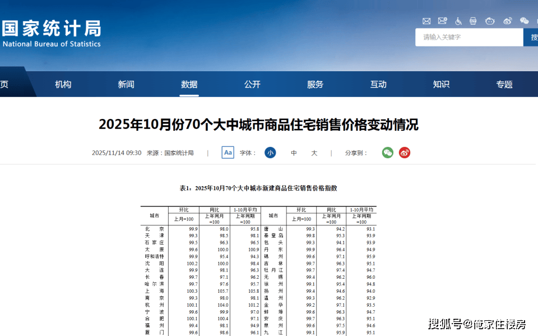Share article to WeChat via green icon
Image resolution: width=538 pixels, height=336 pixels.
[x=388, y=153]
